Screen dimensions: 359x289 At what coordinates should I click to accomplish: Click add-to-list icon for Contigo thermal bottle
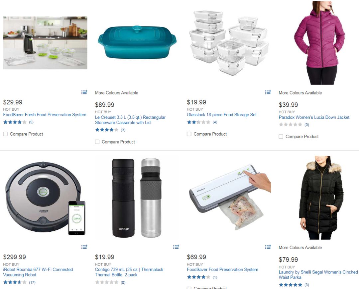(176, 247)
